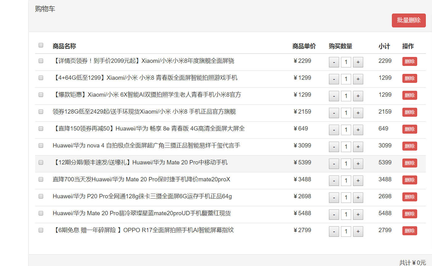Viewport: 432px width, 266px height.
Task: Decrease quantity of the ¥2299 小米8 item
Action: [334, 62]
